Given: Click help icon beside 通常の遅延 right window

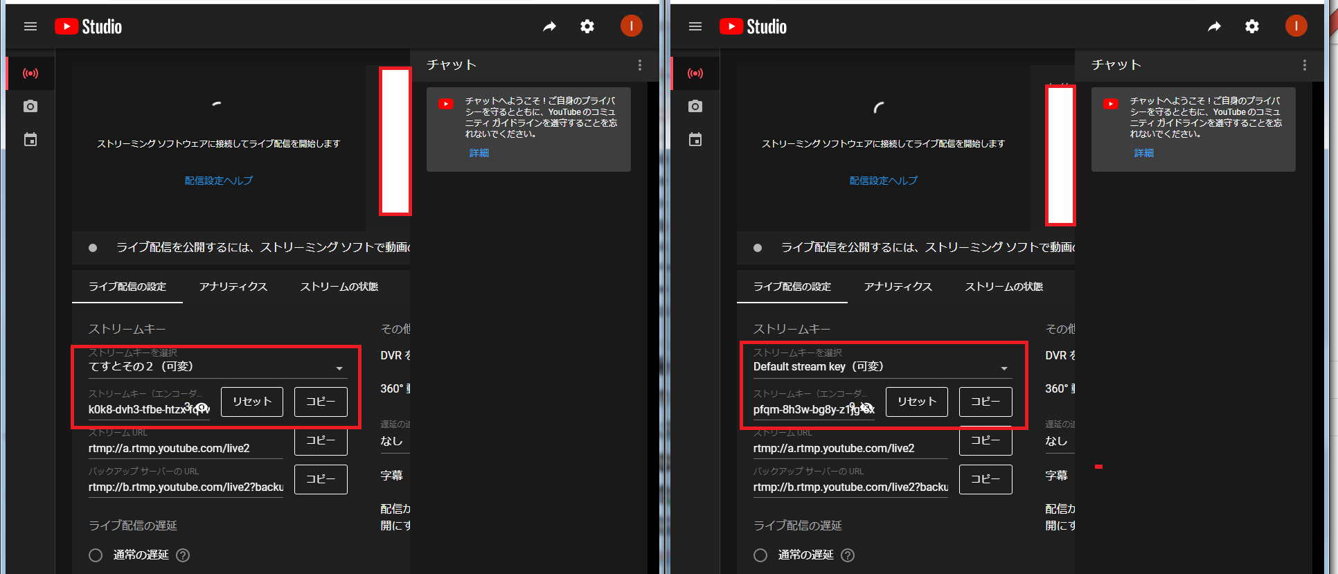Looking at the screenshot, I should tap(848, 555).
